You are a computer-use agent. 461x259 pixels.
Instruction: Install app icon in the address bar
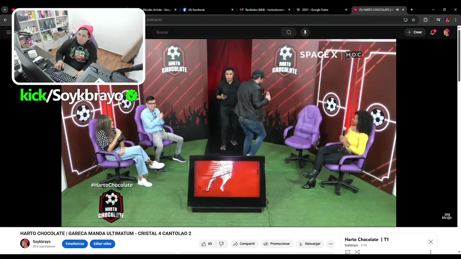pyautogui.click(x=406, y=20)
